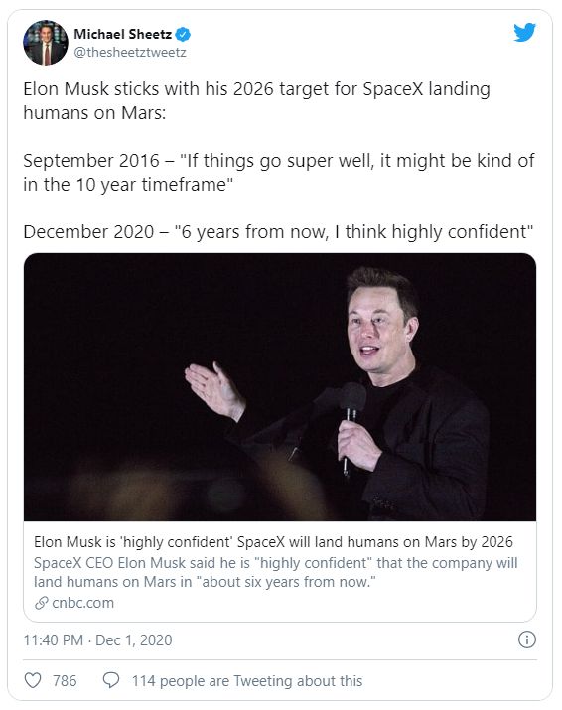Open the Michael Sheetz display name
The image size is (562, 710).
123,34
